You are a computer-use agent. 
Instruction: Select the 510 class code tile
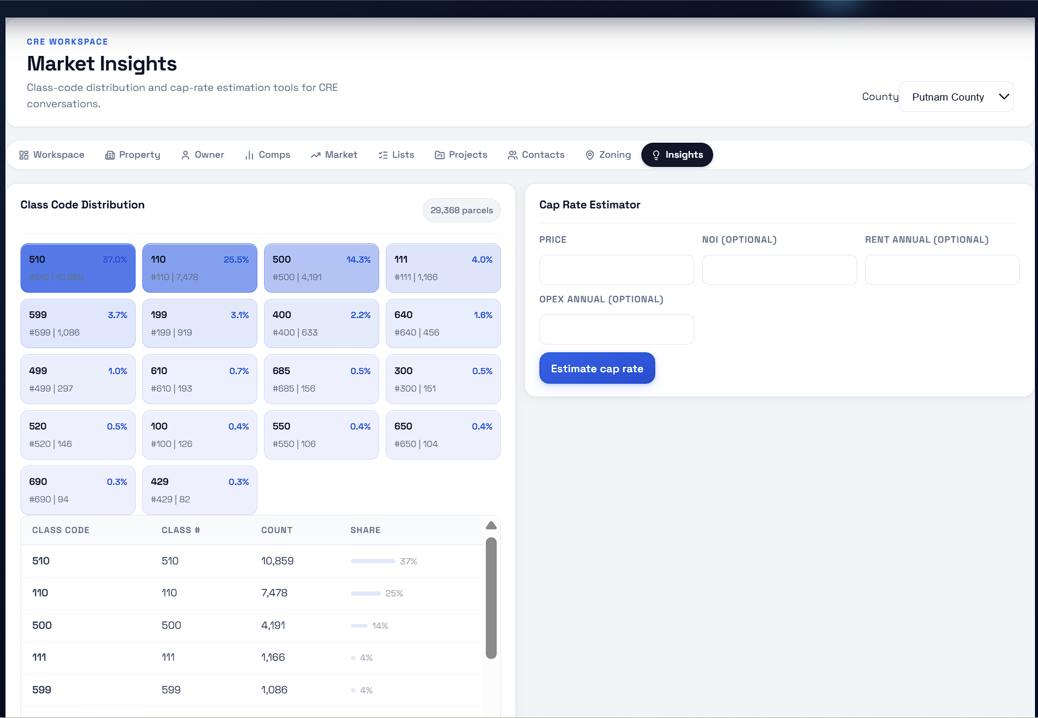(78, 268)
